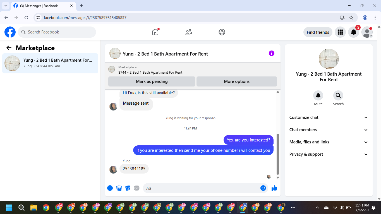
Task: Attach a photo with the image icon
Action: [x=119, y=188]
